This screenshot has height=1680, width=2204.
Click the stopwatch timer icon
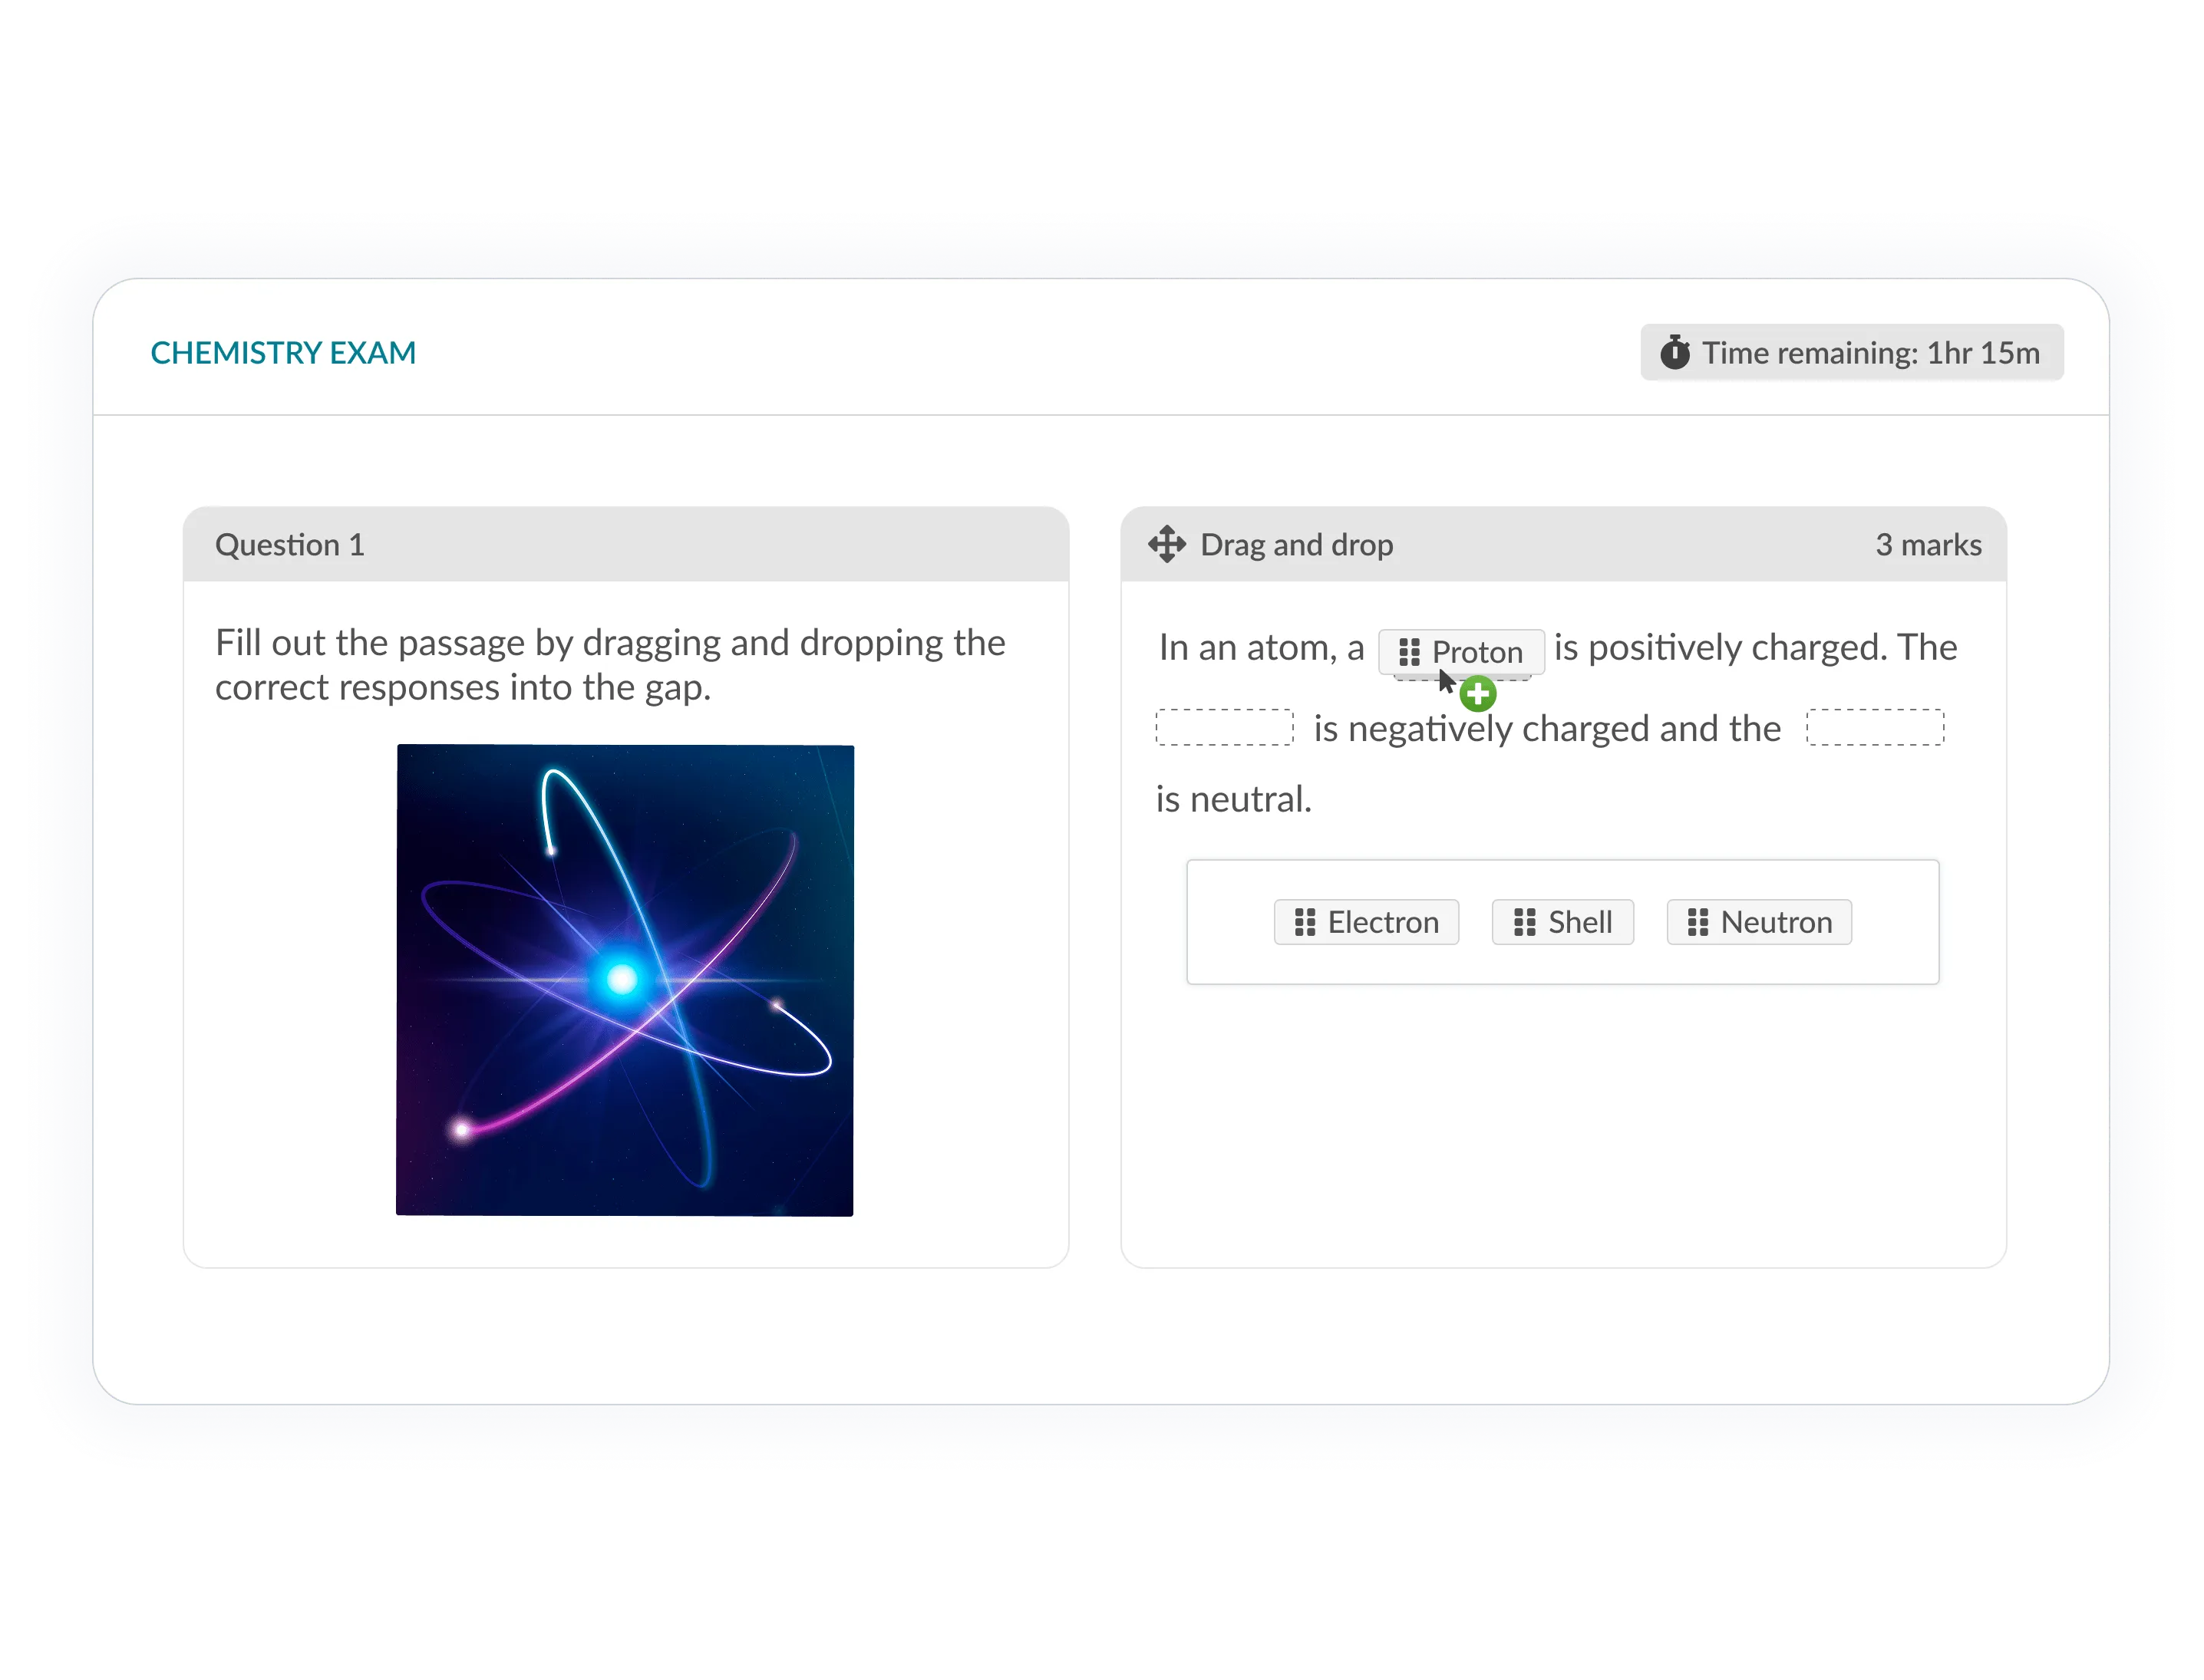click(1674, 352)
